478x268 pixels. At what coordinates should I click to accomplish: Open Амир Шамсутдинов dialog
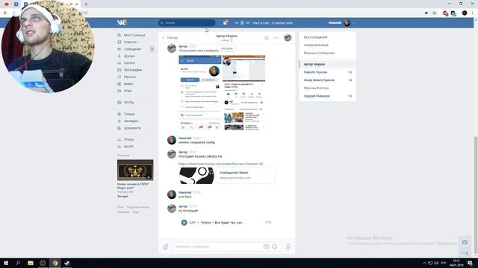(x=327, y=80)
